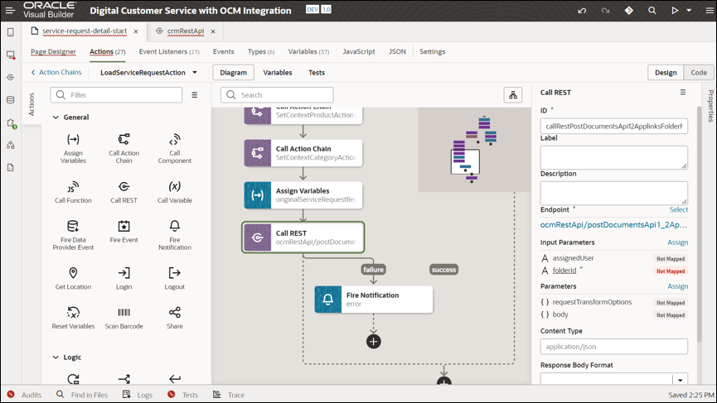Open the ocmRestApi endpoint link

[613, 224]
